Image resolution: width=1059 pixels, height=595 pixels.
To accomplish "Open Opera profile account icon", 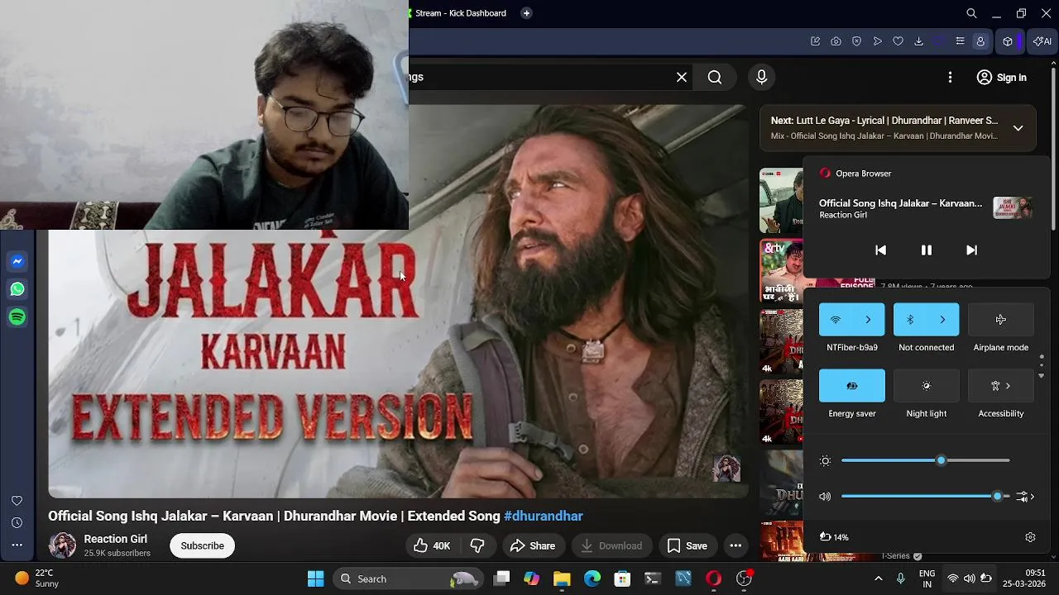I will [980, 41].
